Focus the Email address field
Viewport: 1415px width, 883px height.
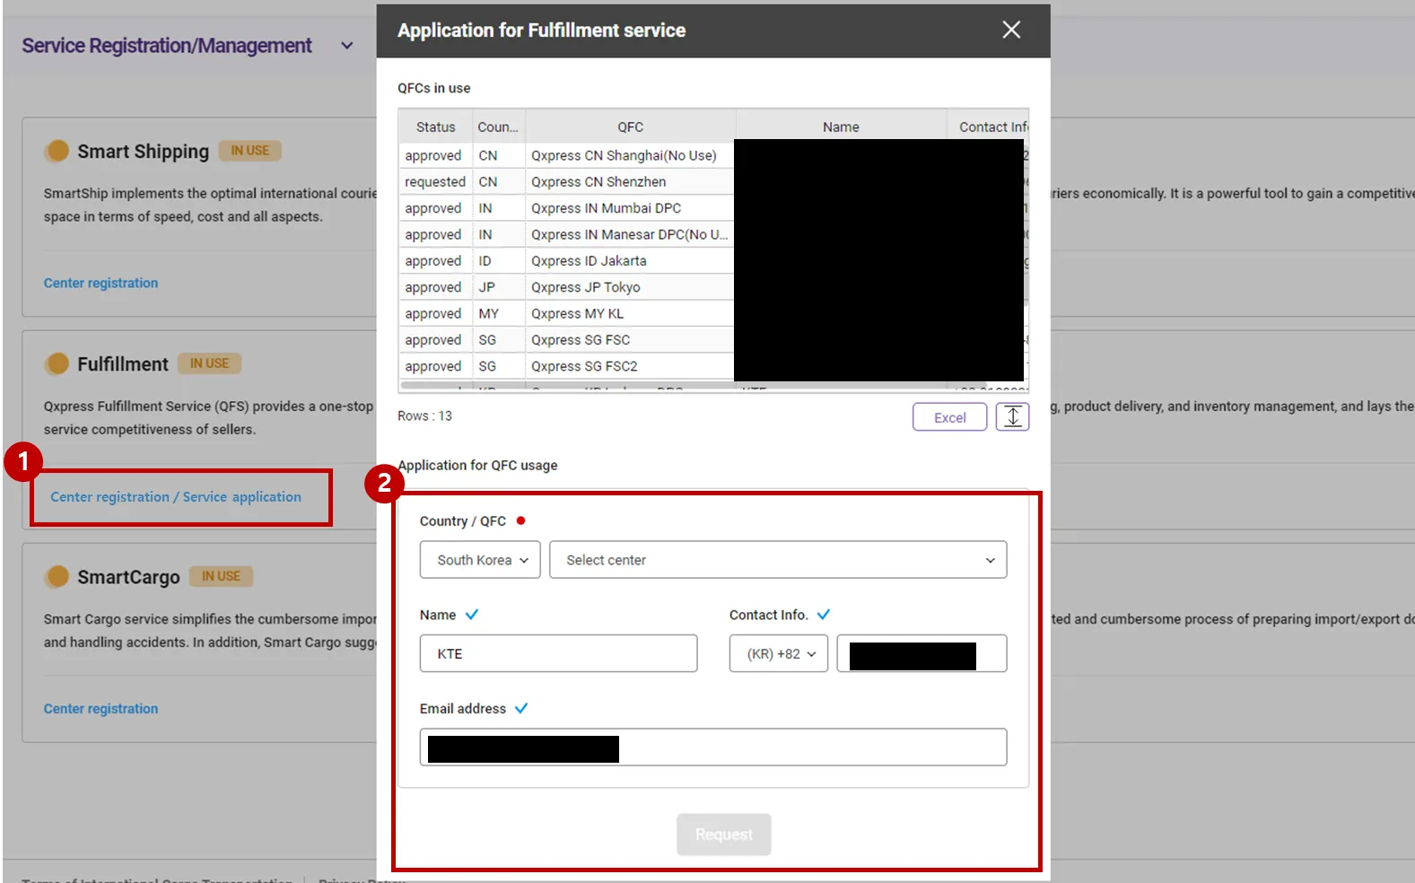coord(713,747)
